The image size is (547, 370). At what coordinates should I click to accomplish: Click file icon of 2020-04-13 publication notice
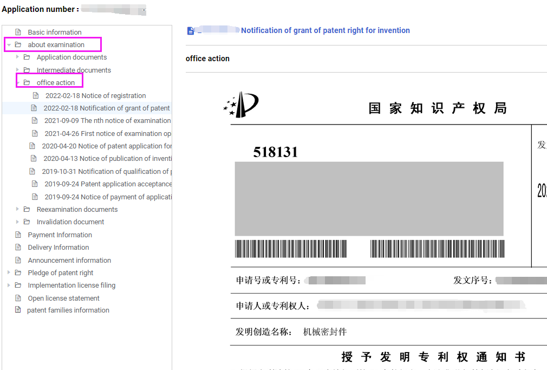point(34,159)
